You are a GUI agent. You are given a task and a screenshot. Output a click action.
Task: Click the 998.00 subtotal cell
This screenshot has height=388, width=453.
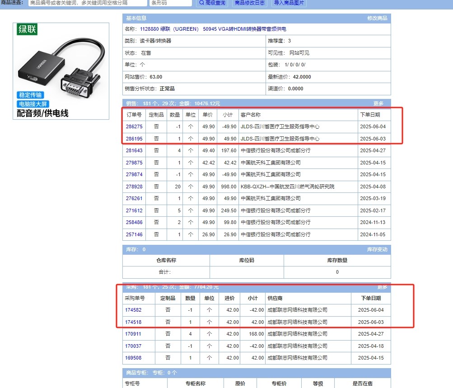click(229, 187)
